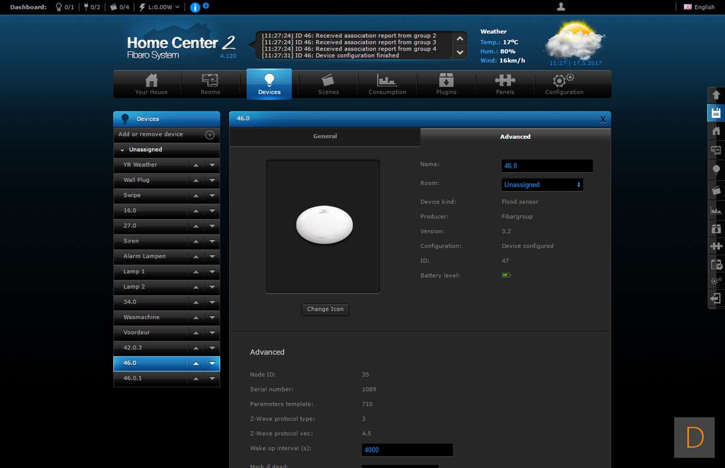Click the puzzle piece icon in right sidebar
725x468 pixels.
coord(716,246)
